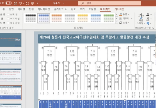Open the WordArt 스타일 dialog launcher
Viewport: 156px width, 108px height.
(x=153, y=28)
